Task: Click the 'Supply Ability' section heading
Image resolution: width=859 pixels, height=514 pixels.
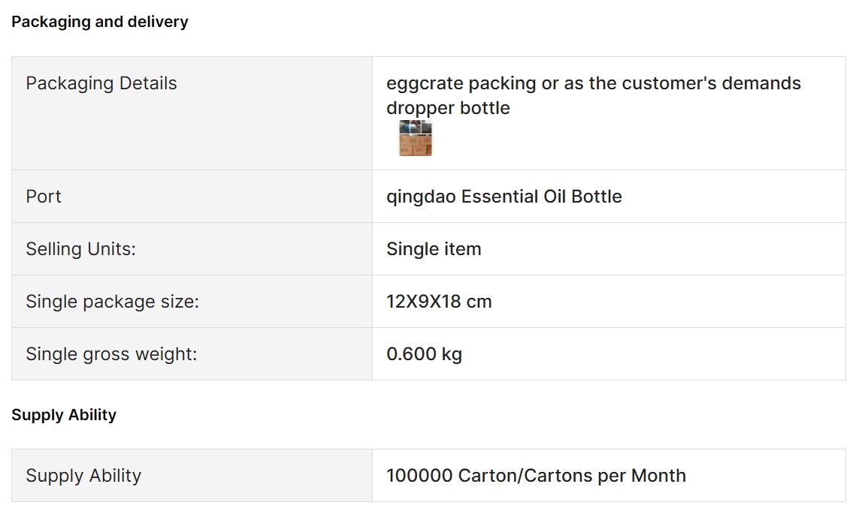Action: pyautogui.click(x=64, y=415)
